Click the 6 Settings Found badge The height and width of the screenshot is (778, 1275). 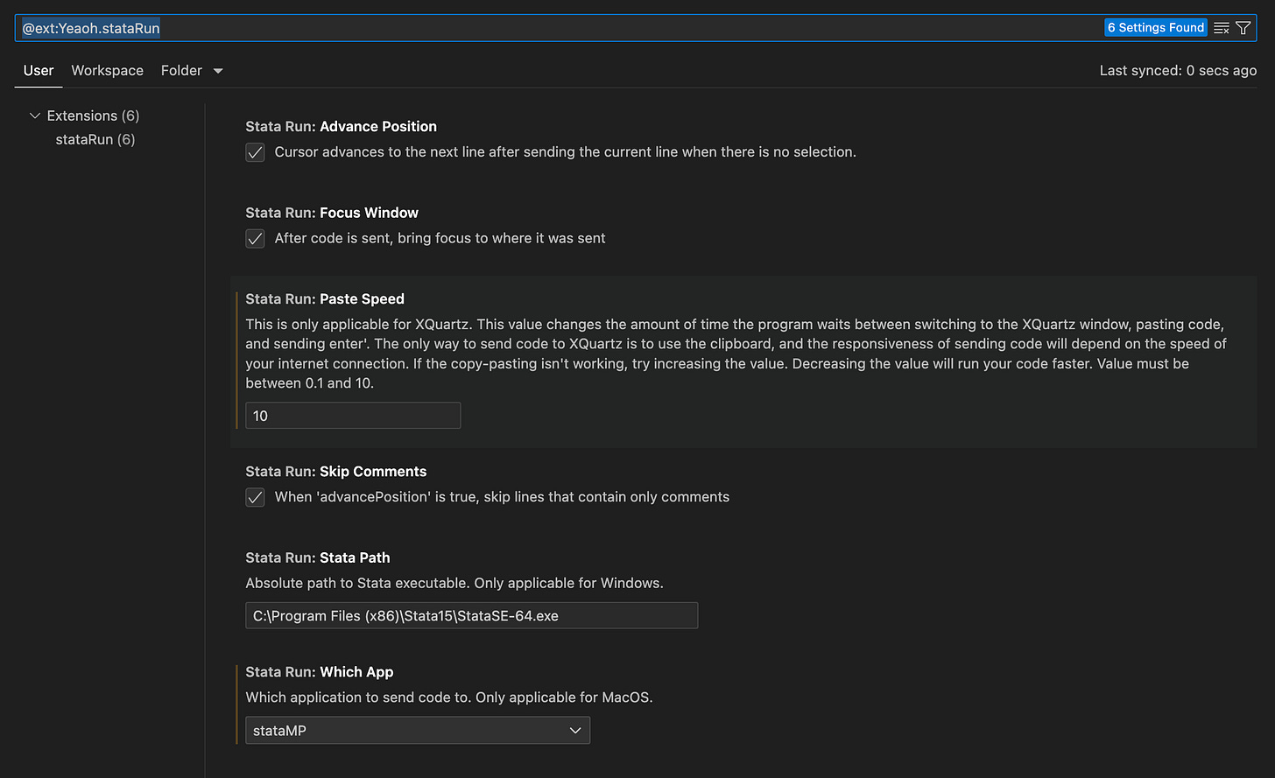1155,27
